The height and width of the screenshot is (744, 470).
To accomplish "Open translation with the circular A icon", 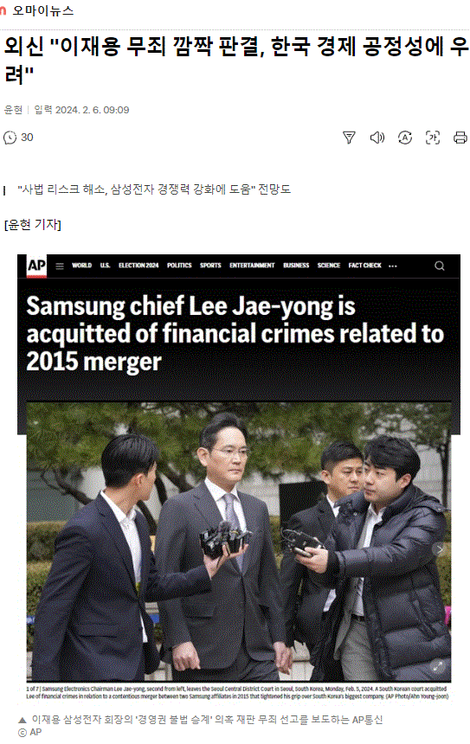I will coord(404,138).
